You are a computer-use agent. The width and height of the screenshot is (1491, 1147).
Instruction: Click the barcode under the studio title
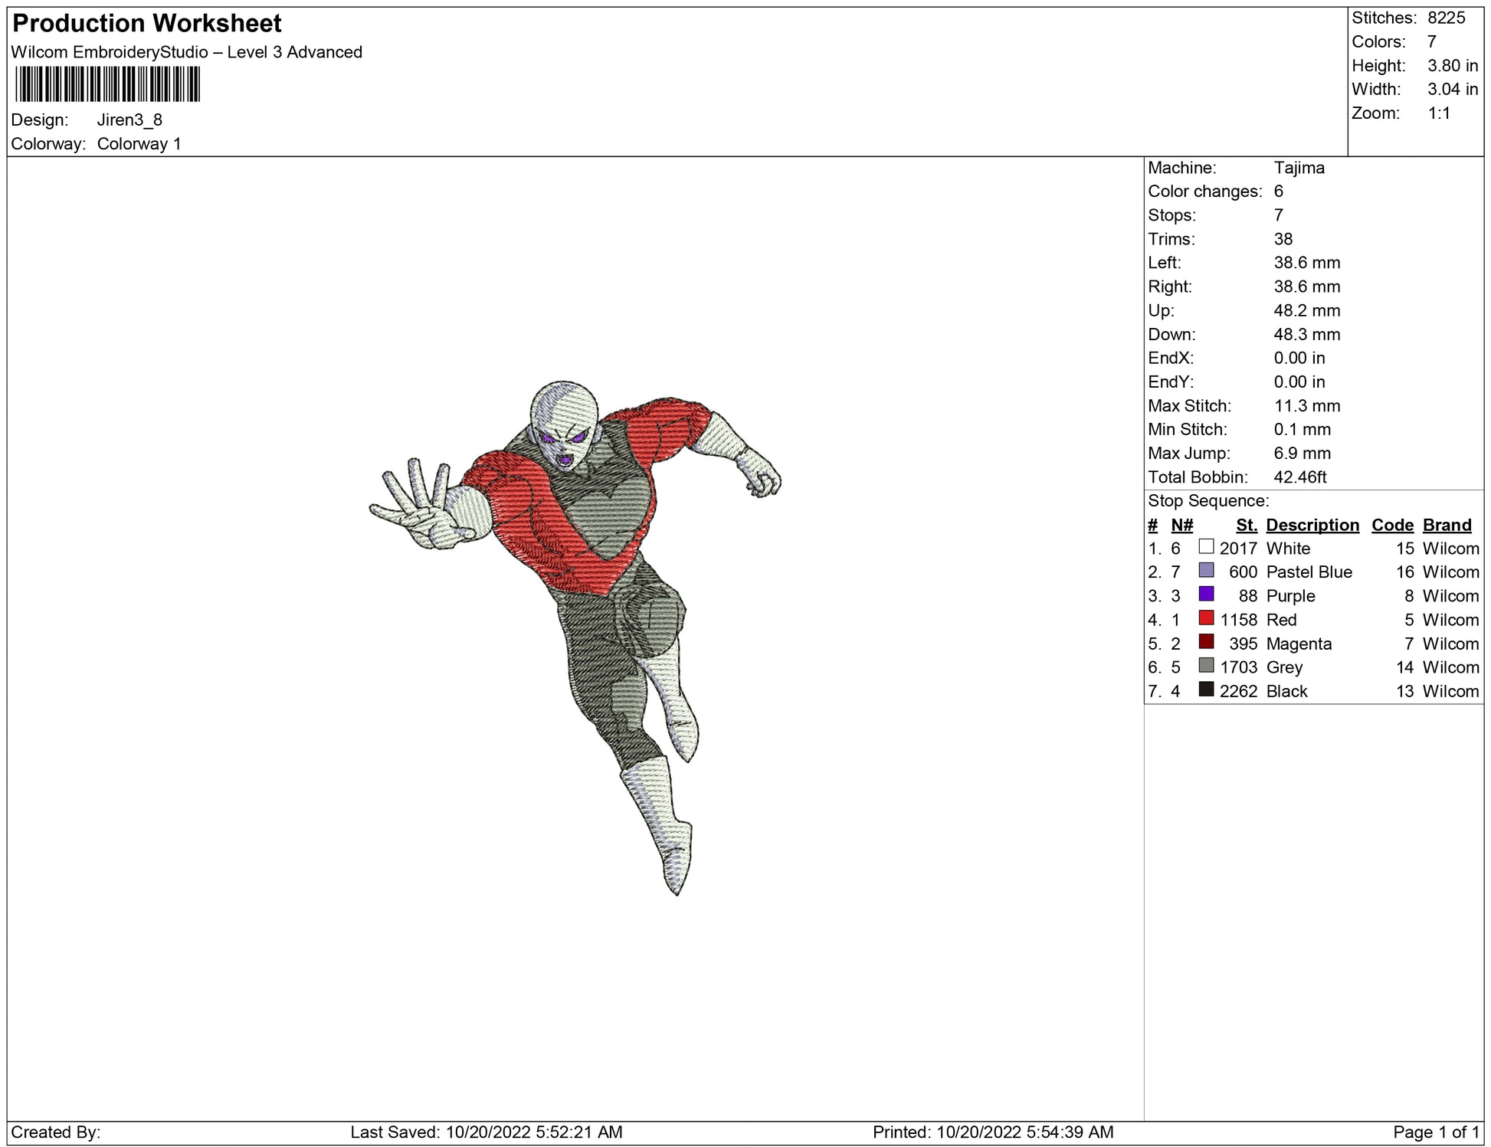[107, 84]
